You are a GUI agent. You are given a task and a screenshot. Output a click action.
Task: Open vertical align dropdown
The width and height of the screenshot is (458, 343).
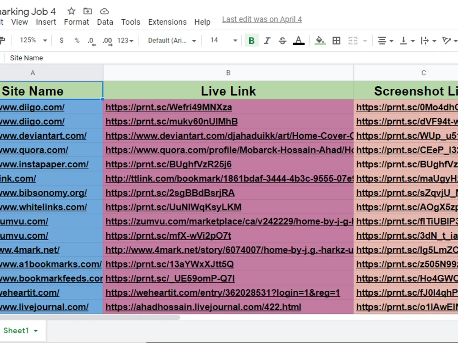(x=407, y=41)
